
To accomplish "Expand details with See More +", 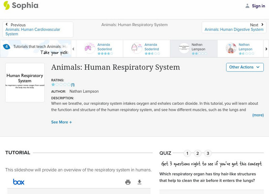I will (x=62, y=122).
